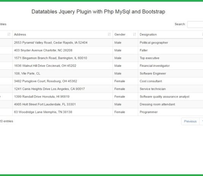203x176 pixels.
Task: Sort the table by Gender column
Action: click(135, 34)
